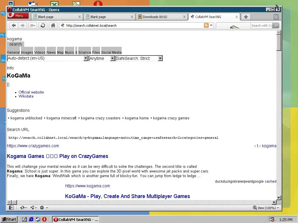The width and height of the screenshot is (298, 223).
Task: Open the Anytime time range dropdown
Action: pos(102,58)
